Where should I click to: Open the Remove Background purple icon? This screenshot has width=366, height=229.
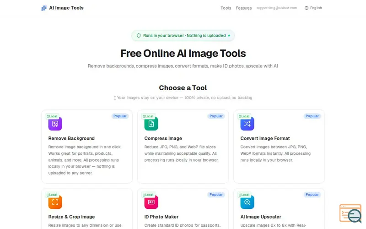(55, 124)
